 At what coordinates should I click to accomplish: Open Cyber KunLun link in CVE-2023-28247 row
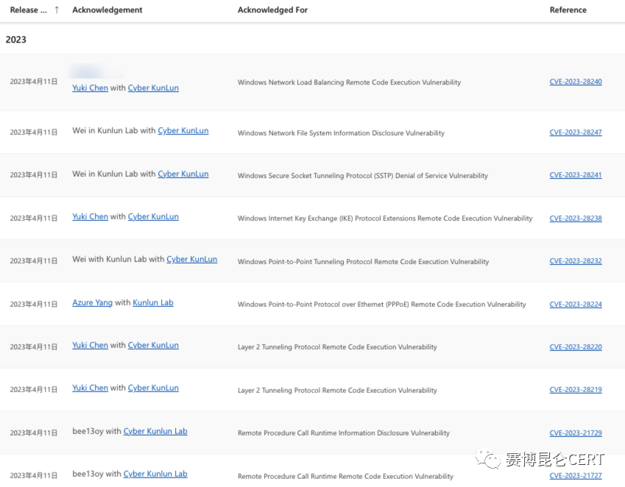pos(183,131)
